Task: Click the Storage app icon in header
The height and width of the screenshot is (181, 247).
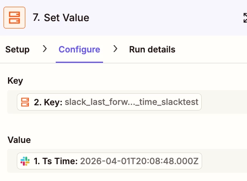Action: tap(14, 18)
